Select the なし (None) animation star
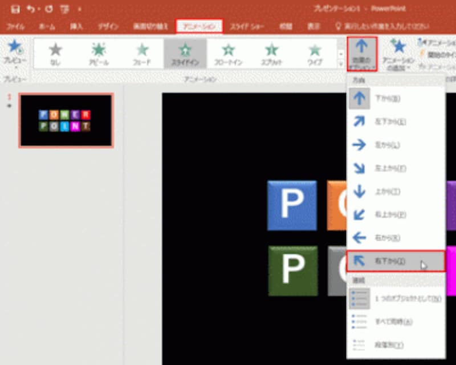 pos(55,54)
